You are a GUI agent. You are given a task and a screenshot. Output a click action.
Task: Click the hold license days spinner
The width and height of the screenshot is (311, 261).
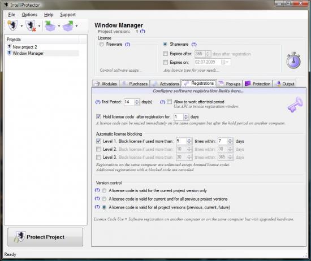(186, 117)
